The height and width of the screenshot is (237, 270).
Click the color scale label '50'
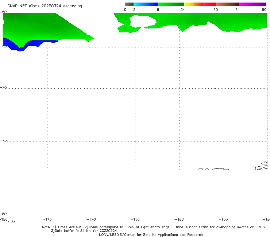click(216, 10)
